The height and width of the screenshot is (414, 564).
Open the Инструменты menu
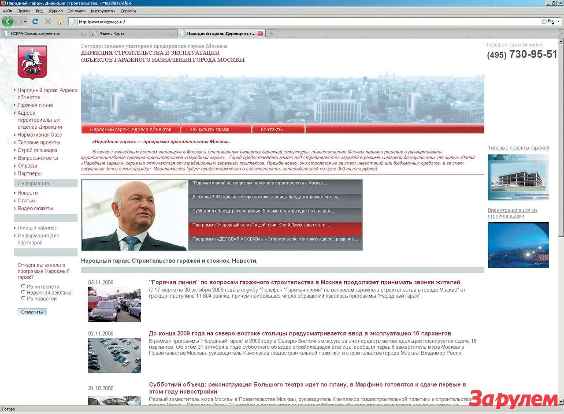(103, 11)
